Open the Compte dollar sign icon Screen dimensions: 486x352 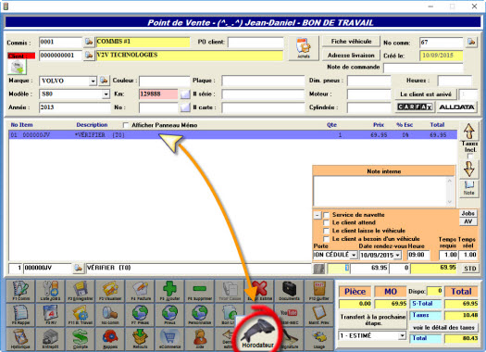(81, 339)
